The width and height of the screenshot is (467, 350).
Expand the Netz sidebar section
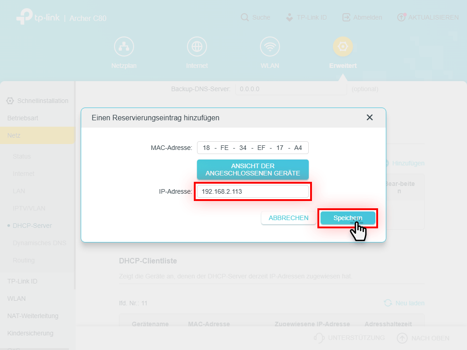coord(14,135)
